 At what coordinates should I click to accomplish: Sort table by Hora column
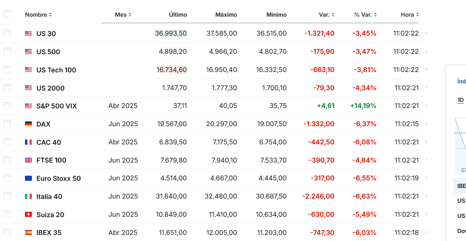410,15
